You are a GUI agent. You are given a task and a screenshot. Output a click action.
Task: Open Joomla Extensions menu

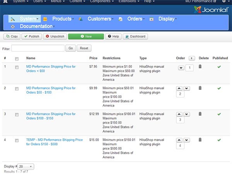pos(129,1)
